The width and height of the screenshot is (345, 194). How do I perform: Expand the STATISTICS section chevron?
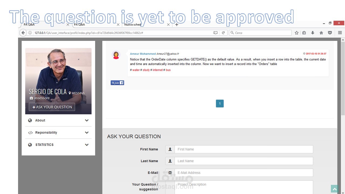(x=87, y=145)
